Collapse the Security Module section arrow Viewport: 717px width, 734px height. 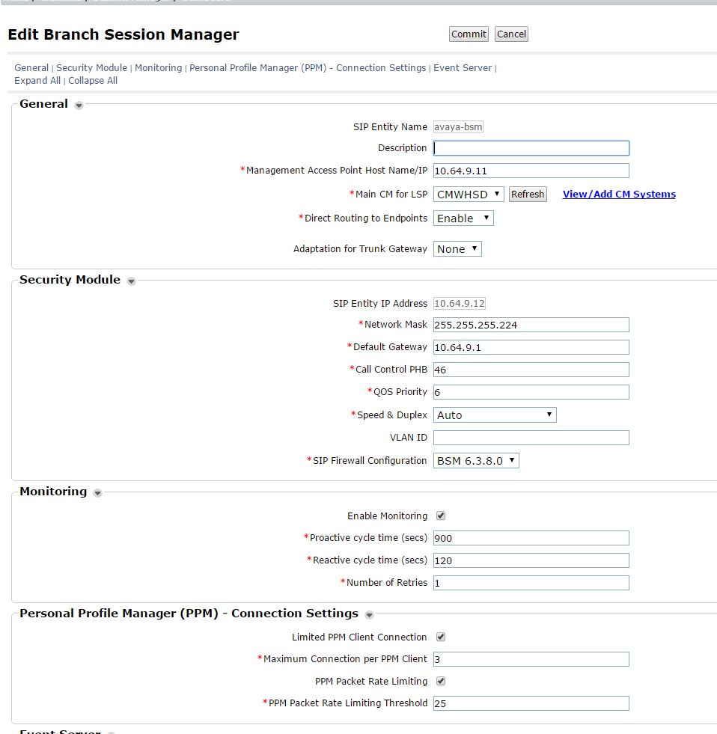point(131,281)
